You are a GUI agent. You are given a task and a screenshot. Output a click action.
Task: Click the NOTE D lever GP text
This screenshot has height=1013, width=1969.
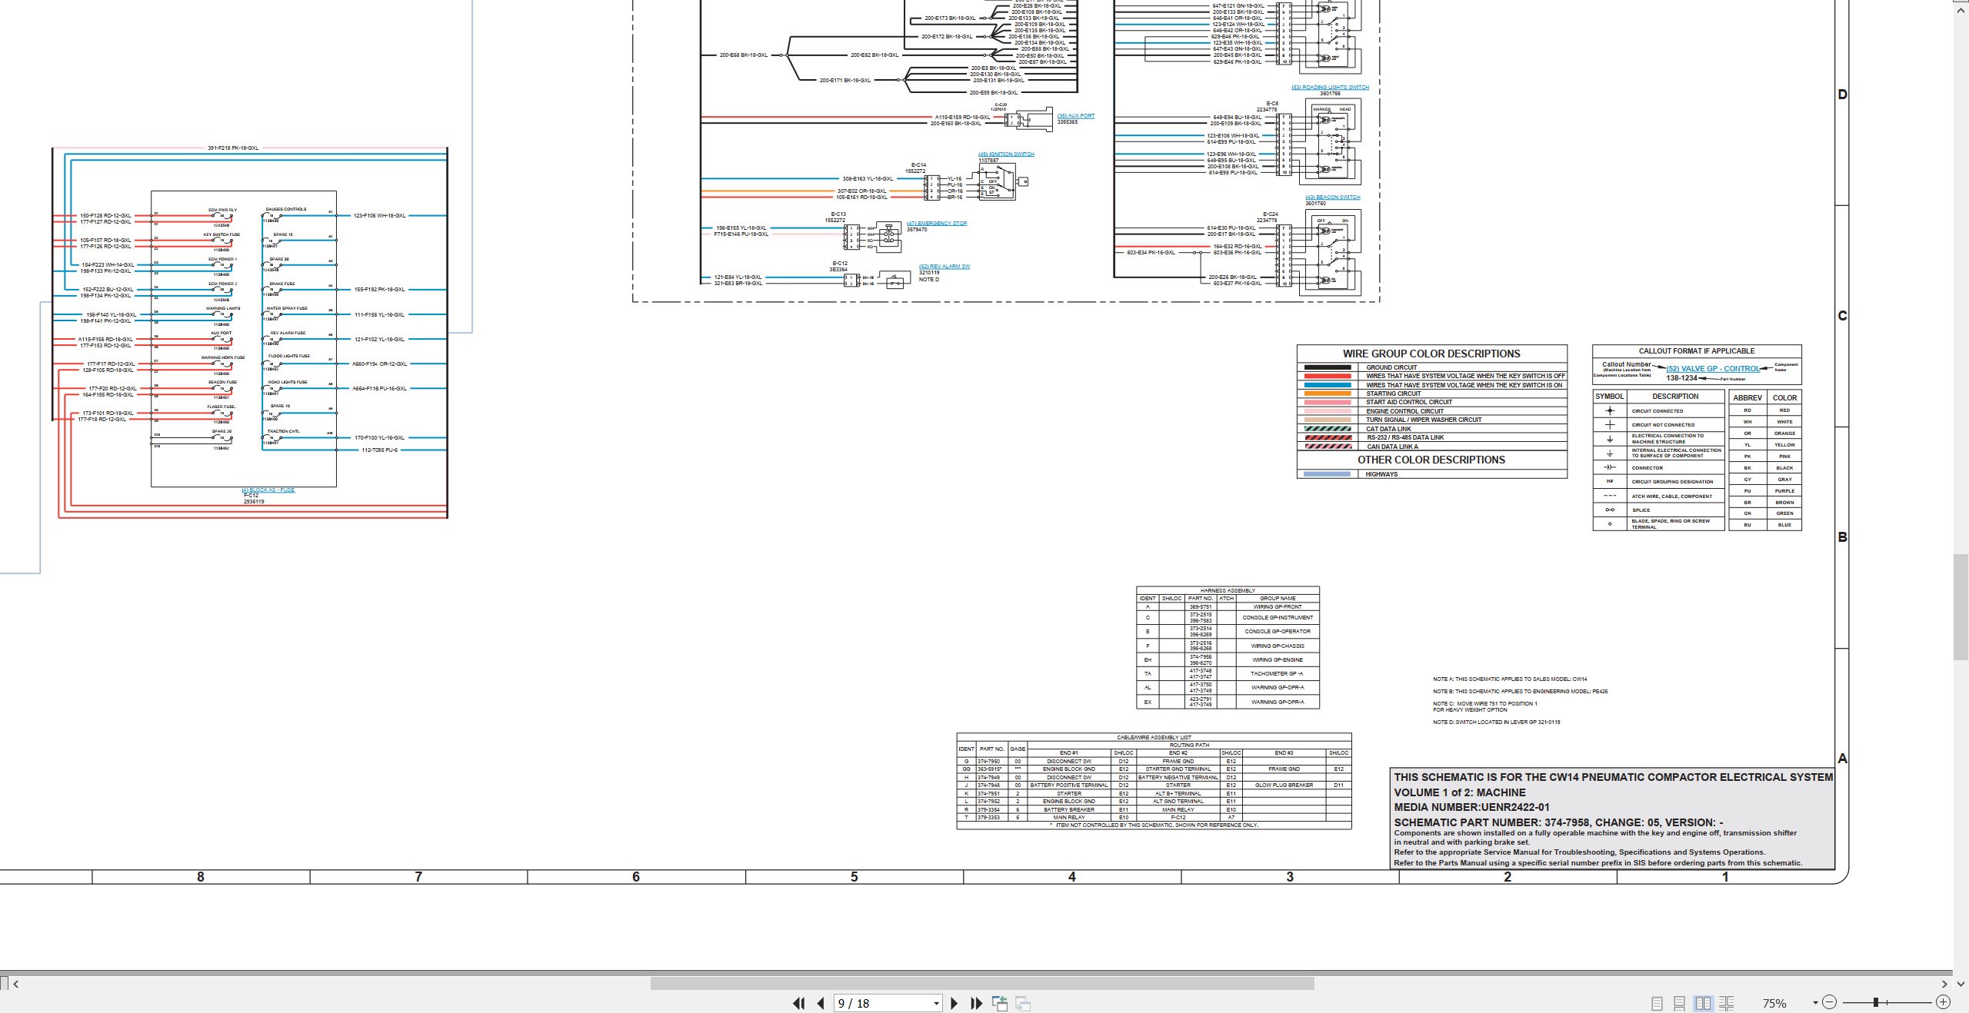pos(1497,722)
